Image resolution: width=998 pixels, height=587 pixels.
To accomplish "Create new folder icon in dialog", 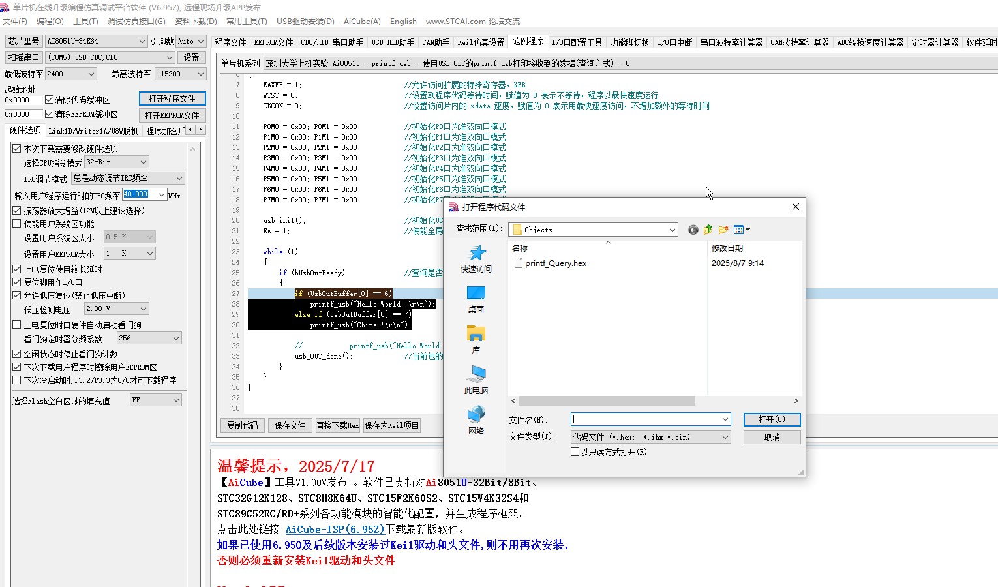I will click(723, 230).
